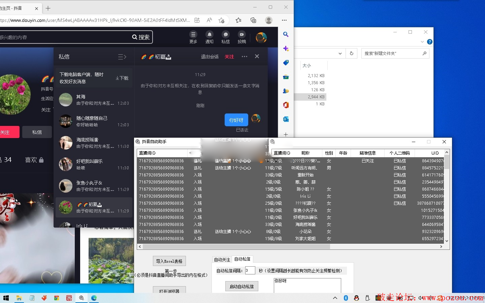Switch to the 自动关注 tab
Viewport: 485px width, 303px height.
tap(222, 260)
